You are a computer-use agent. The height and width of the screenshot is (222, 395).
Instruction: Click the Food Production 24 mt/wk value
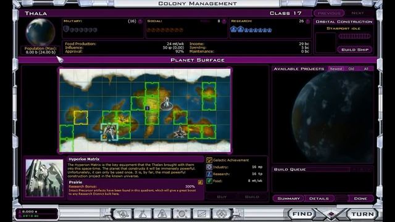coord(175,44)
